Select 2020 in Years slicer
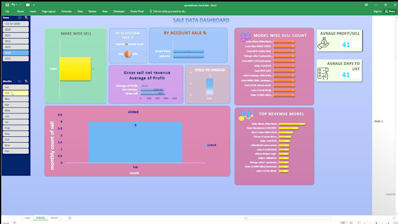 (16, 29)
